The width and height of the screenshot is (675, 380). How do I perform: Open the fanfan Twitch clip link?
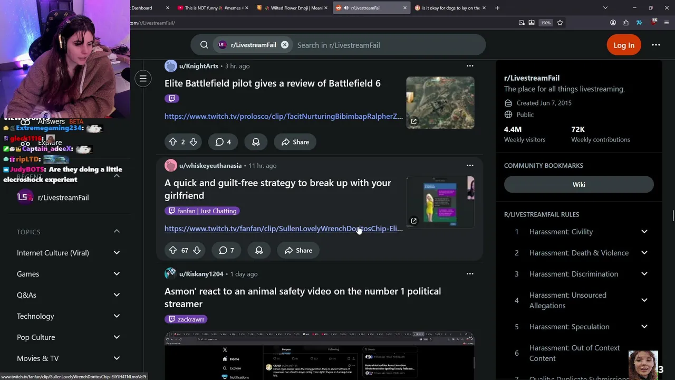tap(284, 229)
